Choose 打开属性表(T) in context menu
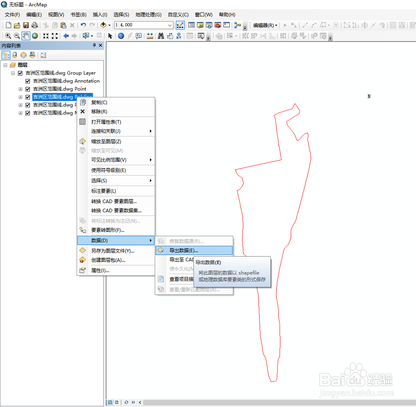 click(x=116, y=122)
